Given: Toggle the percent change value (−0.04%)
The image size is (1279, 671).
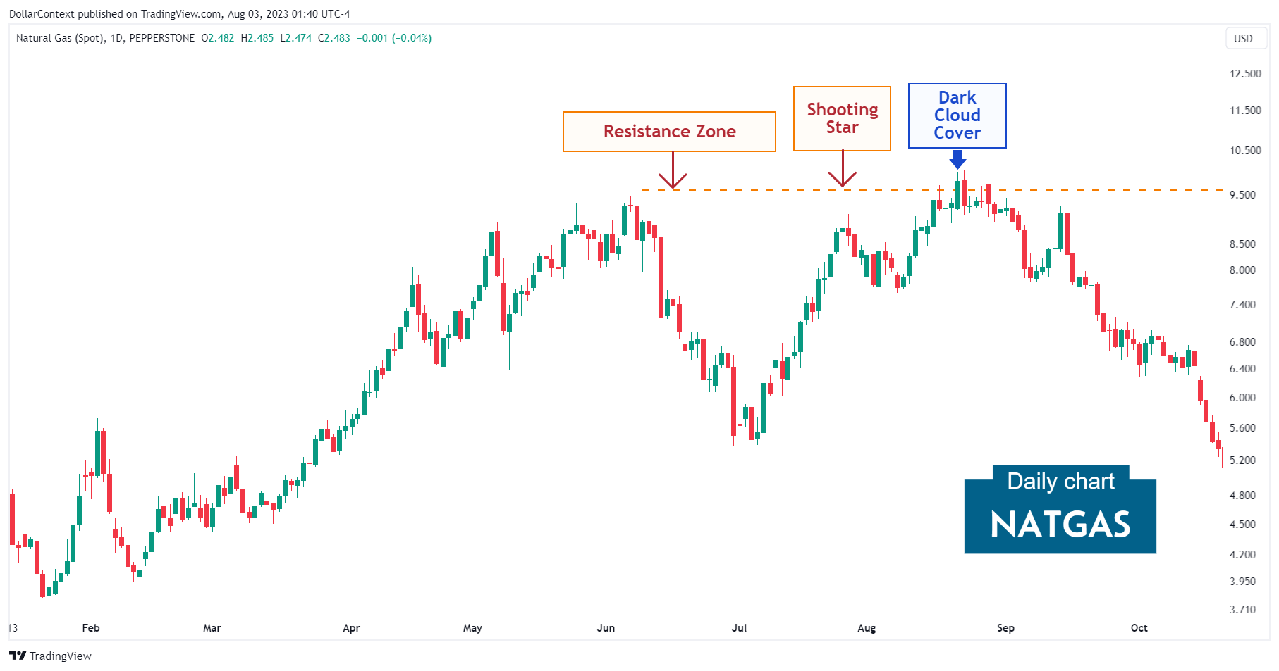Looking at the screenshot, I should [410, 39].
